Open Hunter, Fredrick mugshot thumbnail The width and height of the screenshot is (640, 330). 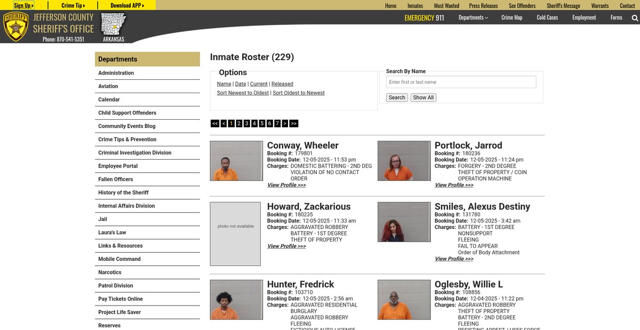click(236, 300)
